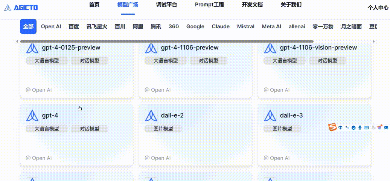The image size is (390, 181).
Task: Filter models by Open AI tab
Action: pyautogui.click(x=51, y=26)
